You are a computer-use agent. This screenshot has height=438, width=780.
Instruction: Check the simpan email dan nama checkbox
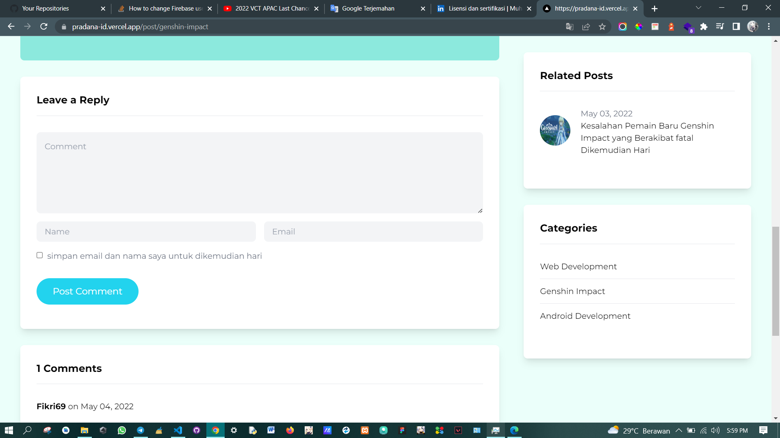(x=39, y=255)
